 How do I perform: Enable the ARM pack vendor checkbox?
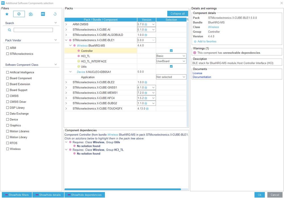8,48
